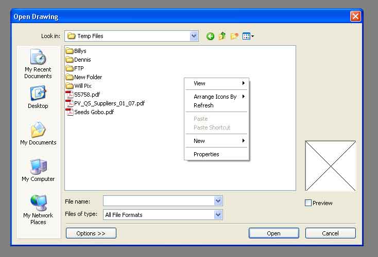Expand the File name dropdown arrow

(218, 200)
